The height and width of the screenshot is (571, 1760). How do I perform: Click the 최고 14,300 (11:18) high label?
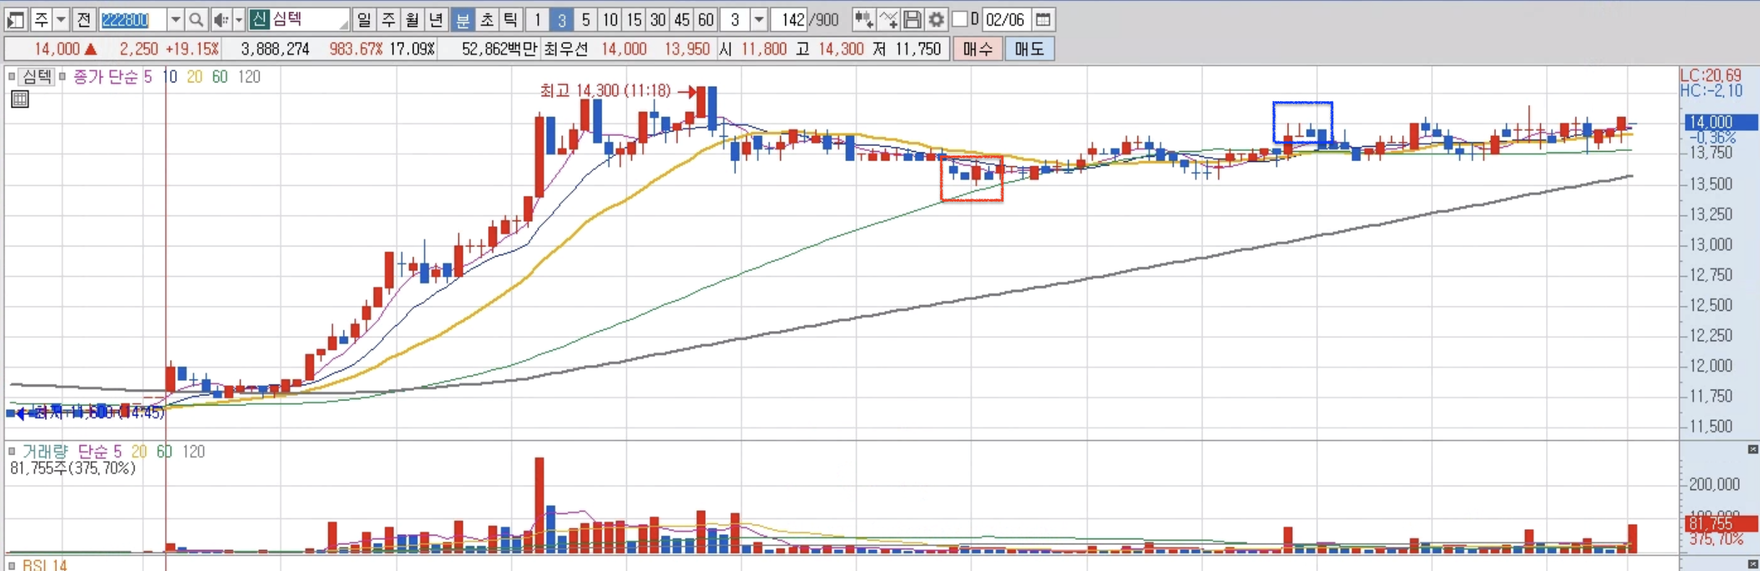(605, 91)
